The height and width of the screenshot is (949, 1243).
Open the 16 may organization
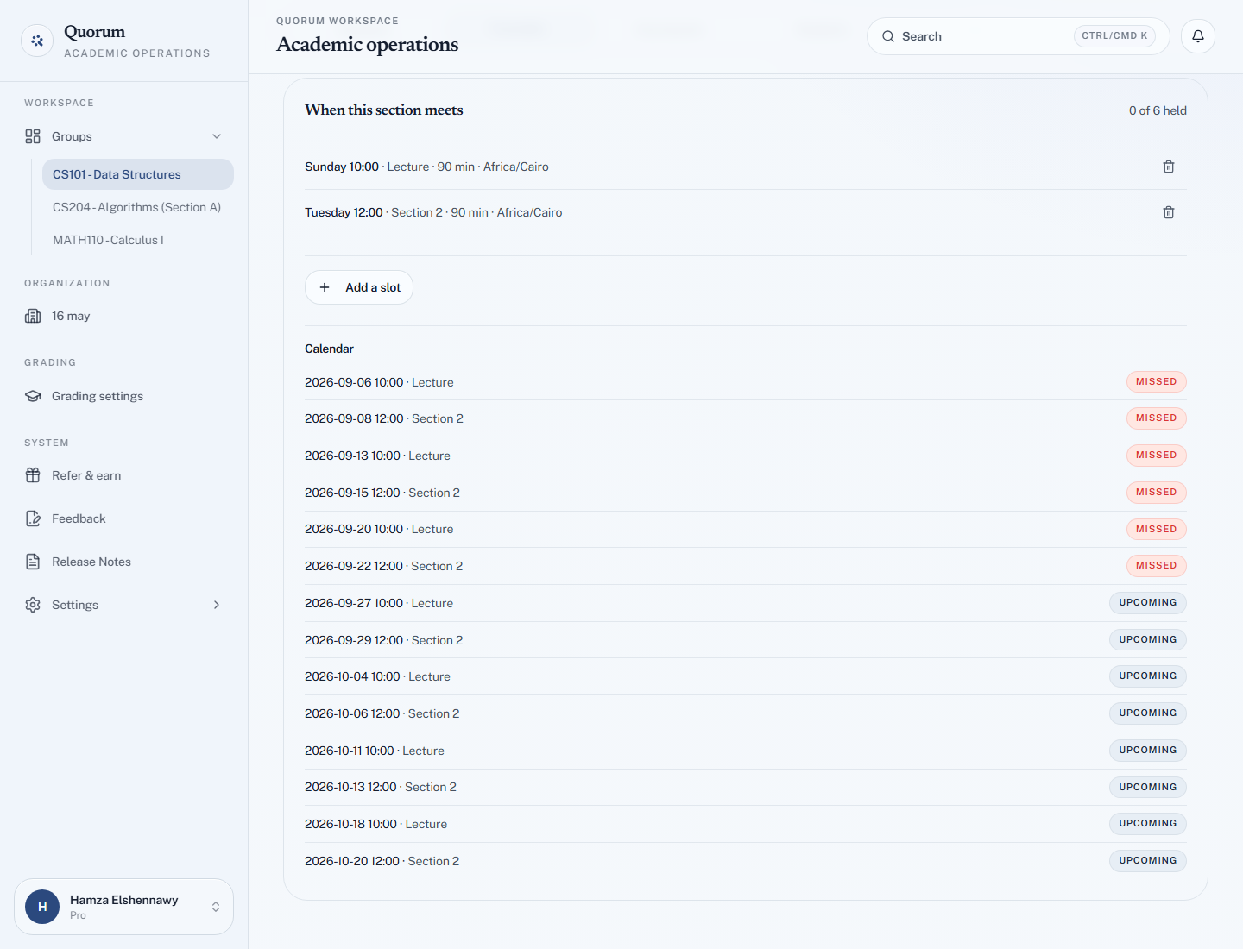(124, 316)
